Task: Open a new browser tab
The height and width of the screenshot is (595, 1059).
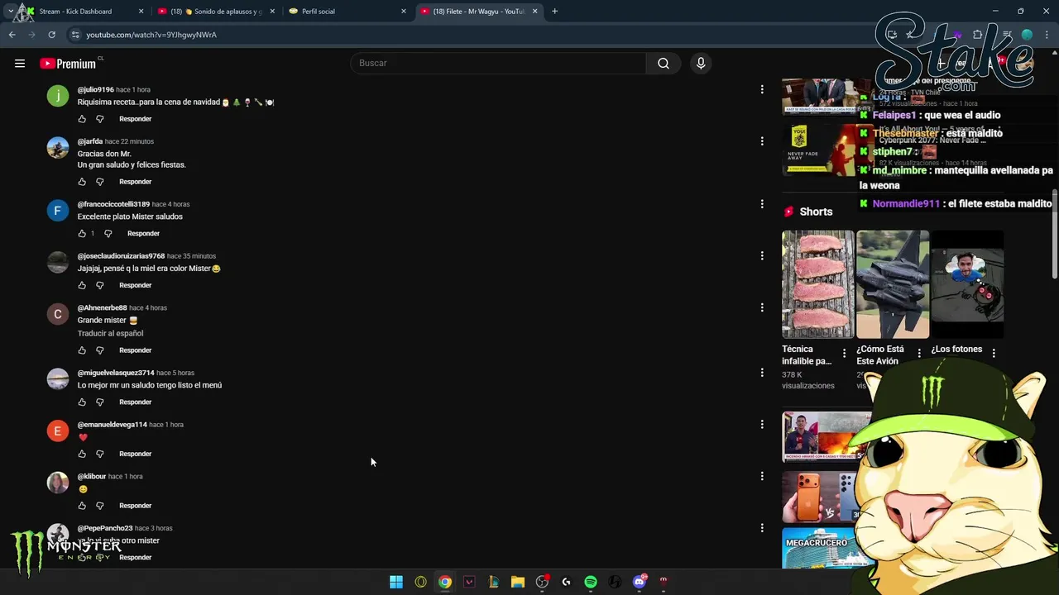Action: [555, 12]
